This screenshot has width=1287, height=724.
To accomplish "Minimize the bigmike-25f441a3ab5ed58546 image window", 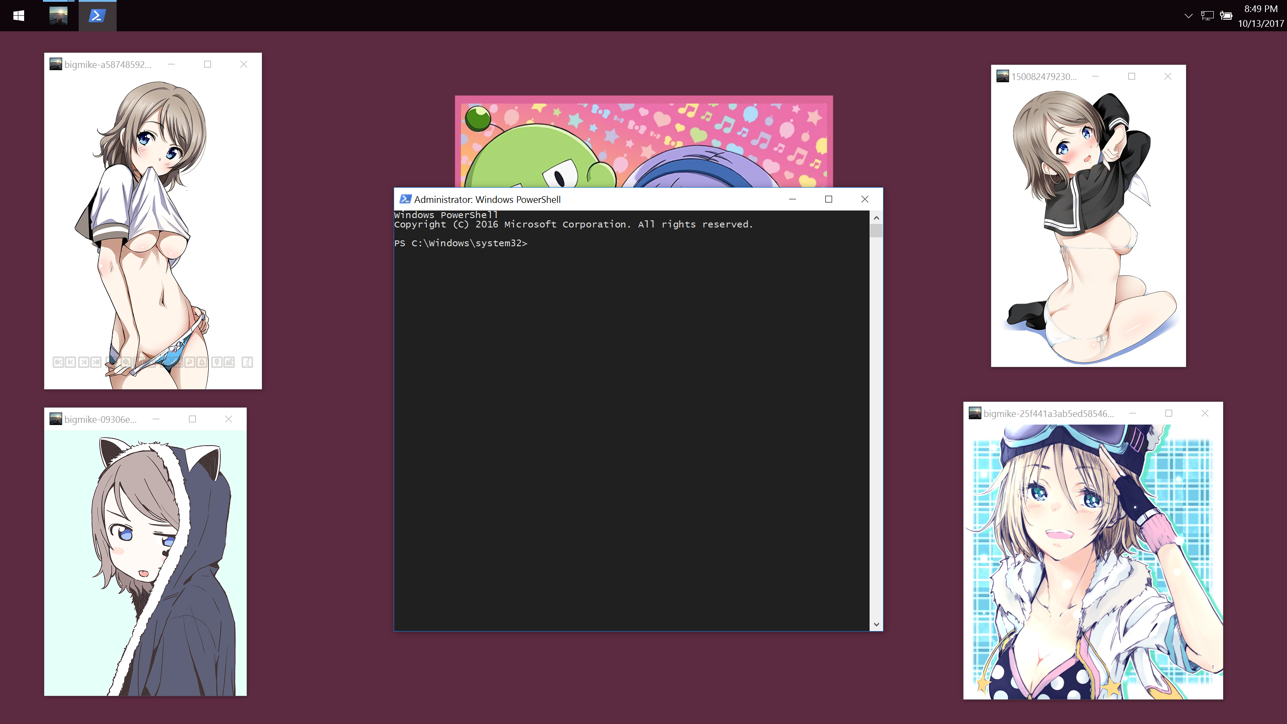I will pos(1133,413).
